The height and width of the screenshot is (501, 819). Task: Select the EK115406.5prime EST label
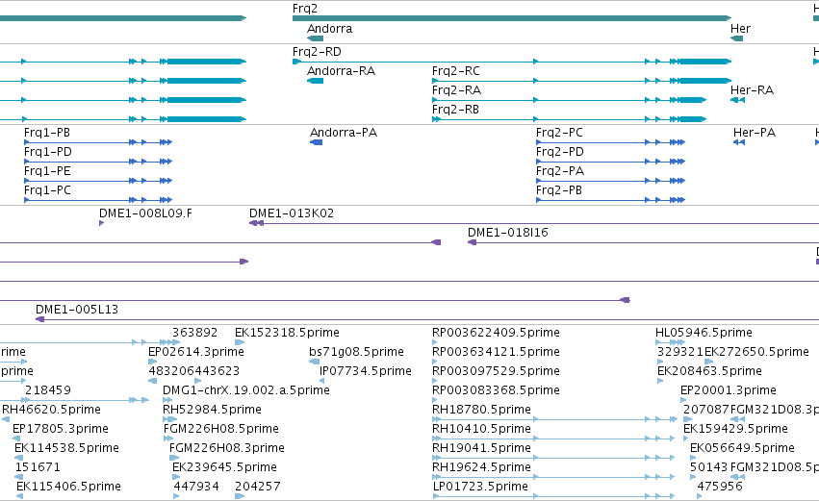(68, 487)
